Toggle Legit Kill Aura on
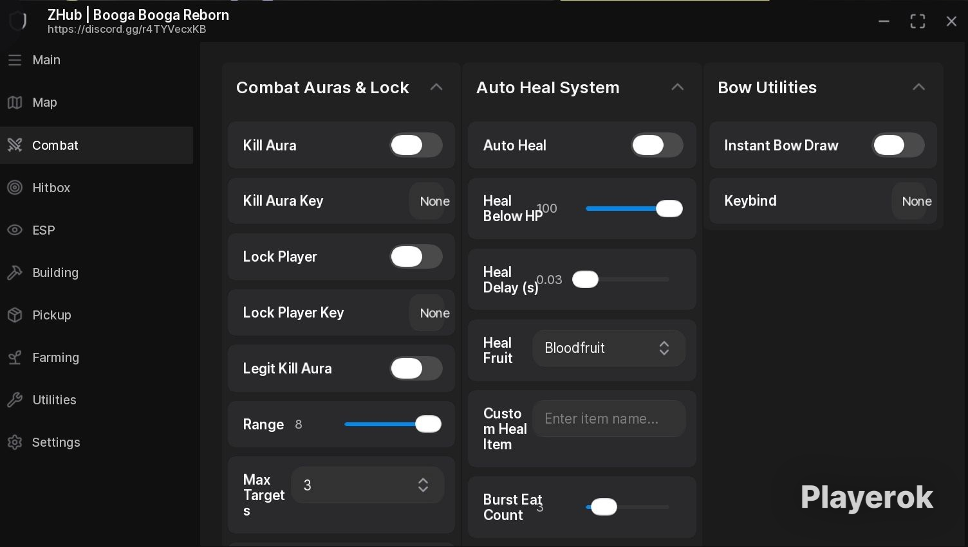968x547 pixels. coord(416,368)
